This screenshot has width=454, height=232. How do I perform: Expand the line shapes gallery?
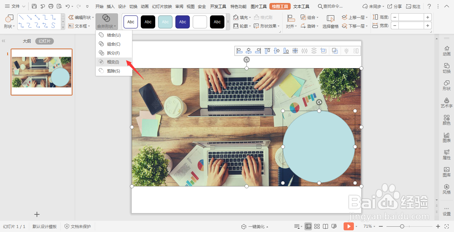point(63,27)
